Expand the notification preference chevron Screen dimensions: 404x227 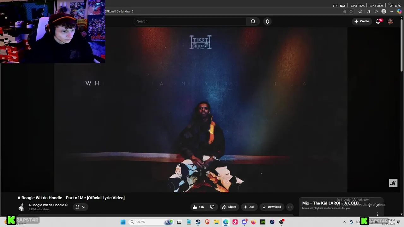click(x=84, y=207)
